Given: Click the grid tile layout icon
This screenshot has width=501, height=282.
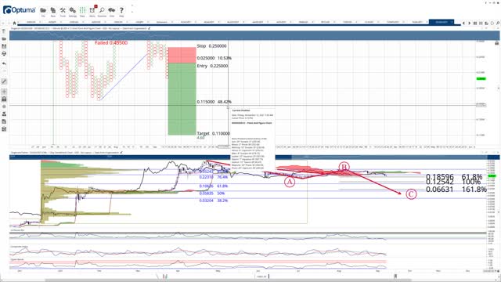Looking at the screenshot, I should pos(475,23).
